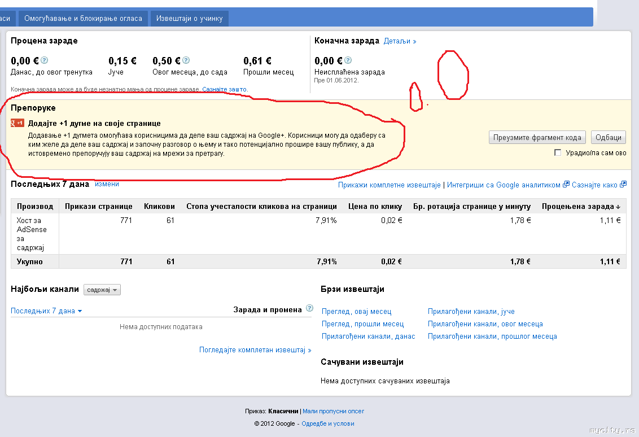Switch to Мали пропусни опсег view

[x=334, y=412]
